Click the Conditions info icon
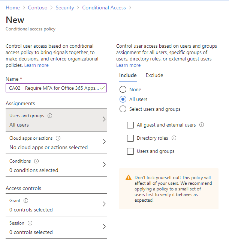 (36, 161)
